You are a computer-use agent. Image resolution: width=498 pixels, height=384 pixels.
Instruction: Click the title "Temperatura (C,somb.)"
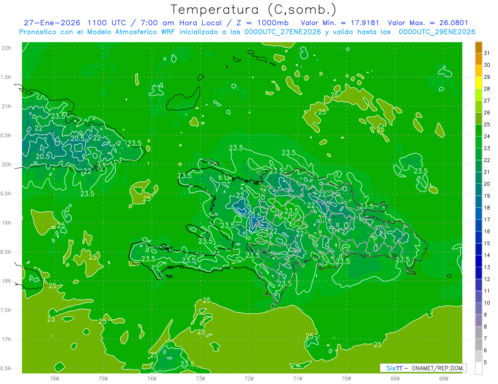254,10
